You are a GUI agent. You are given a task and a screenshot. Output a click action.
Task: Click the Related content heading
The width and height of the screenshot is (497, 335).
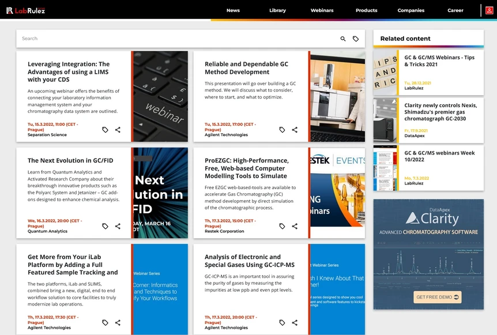[x=405, y=39]
